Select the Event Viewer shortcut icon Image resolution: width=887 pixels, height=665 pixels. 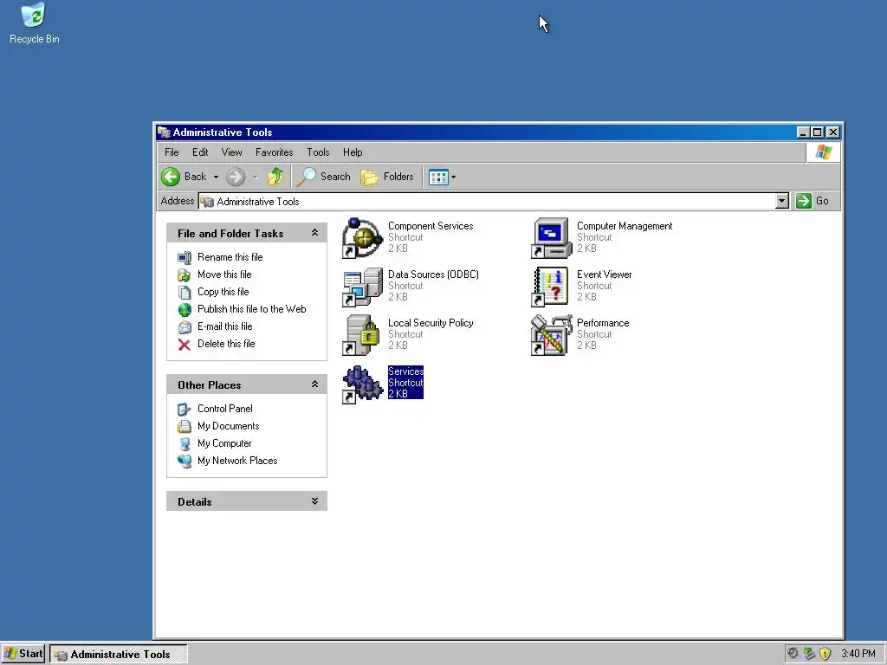[551, 286]
